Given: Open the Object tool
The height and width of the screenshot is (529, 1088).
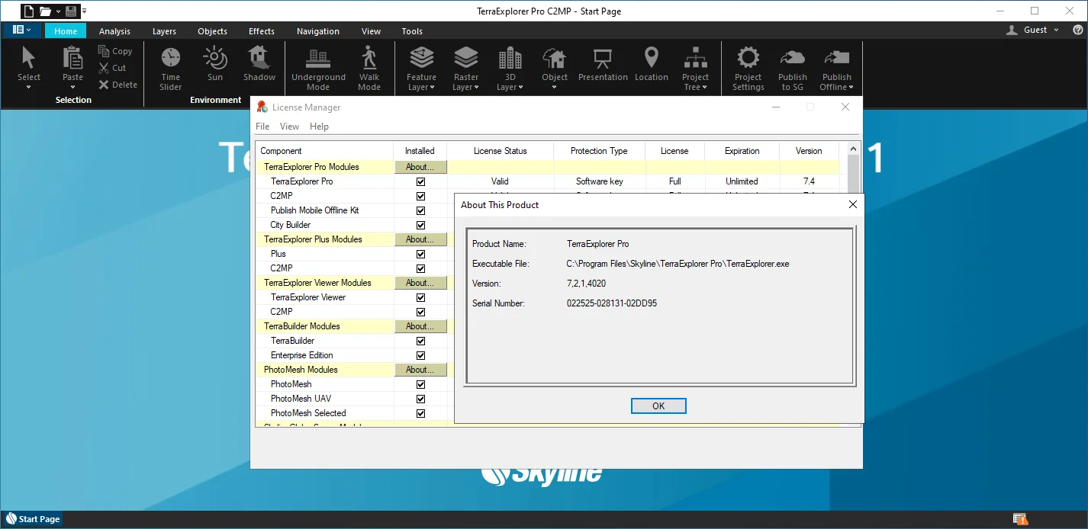Looking at the screenshot, I should [555, 69].
